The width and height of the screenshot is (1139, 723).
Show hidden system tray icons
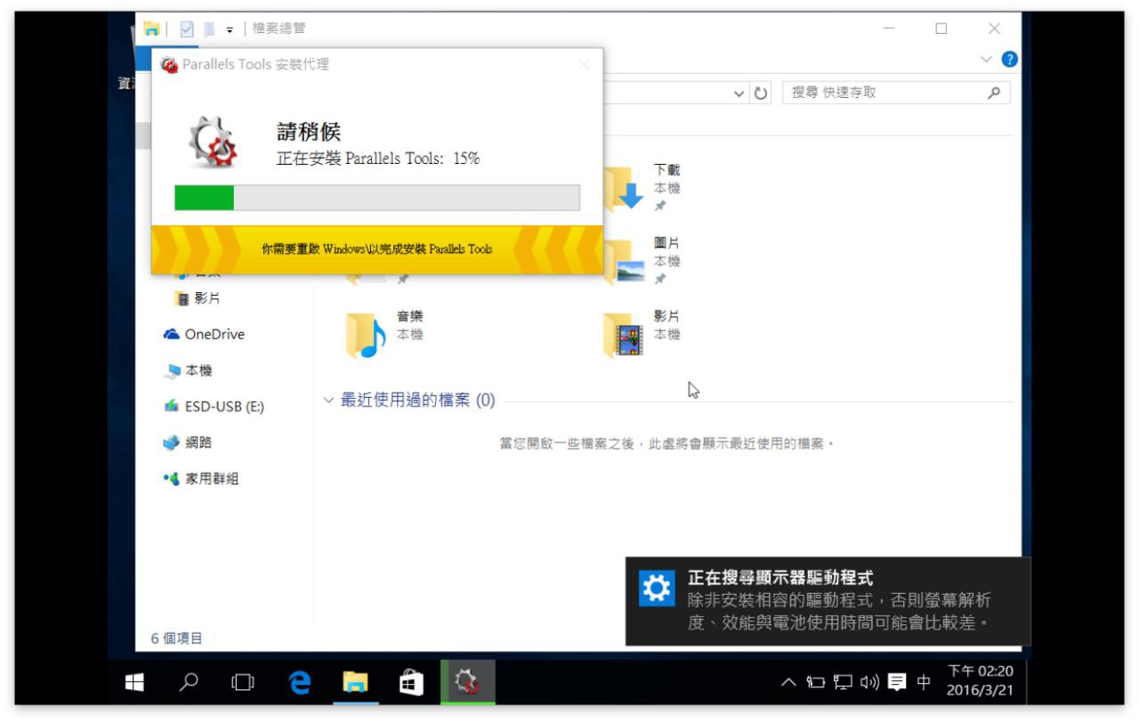pyautogui.click(x=788, y=683)
